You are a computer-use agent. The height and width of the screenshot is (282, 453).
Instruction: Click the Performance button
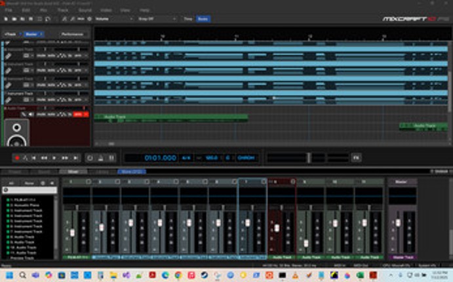(x=72, y=34)
